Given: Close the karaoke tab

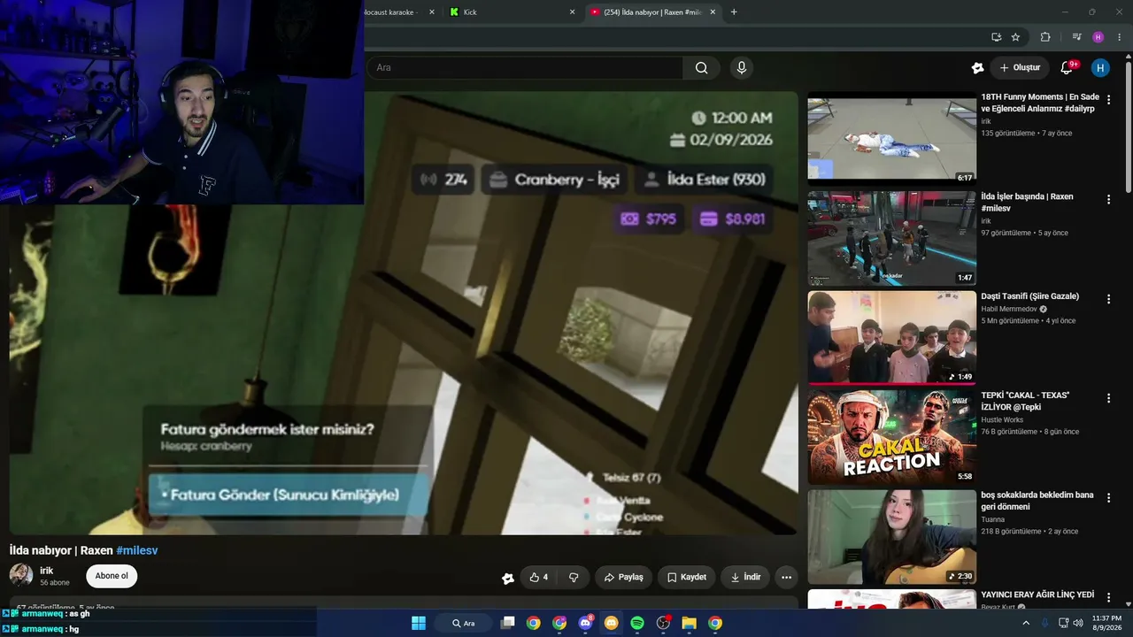Looking at the screenshot, I should (432, 12).
